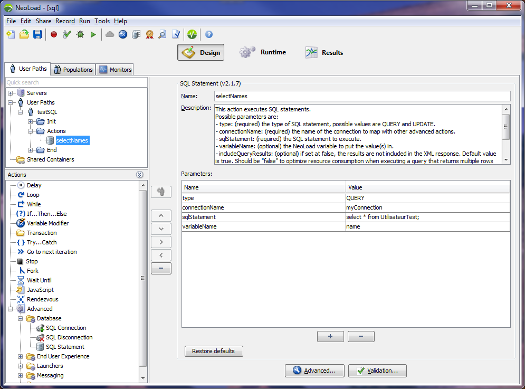Screen dimensions: 525x389
Task: Switch to the Runtime section
Action: tap(262, 52)
